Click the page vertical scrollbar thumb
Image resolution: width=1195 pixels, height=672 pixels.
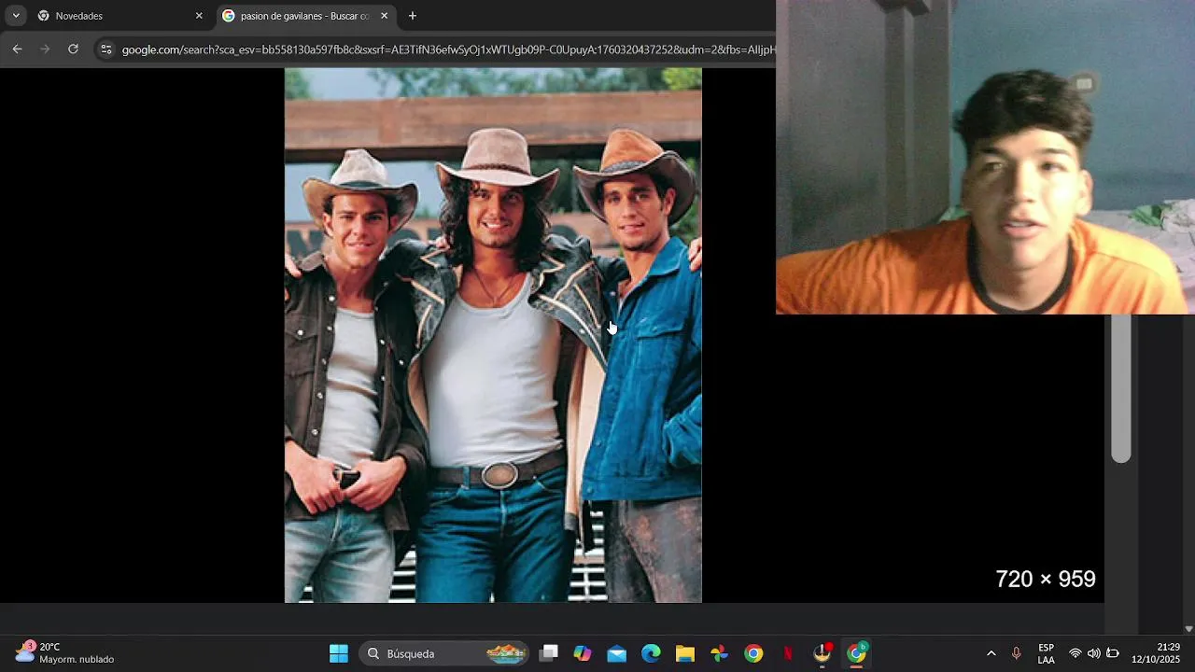[1121, 388]
